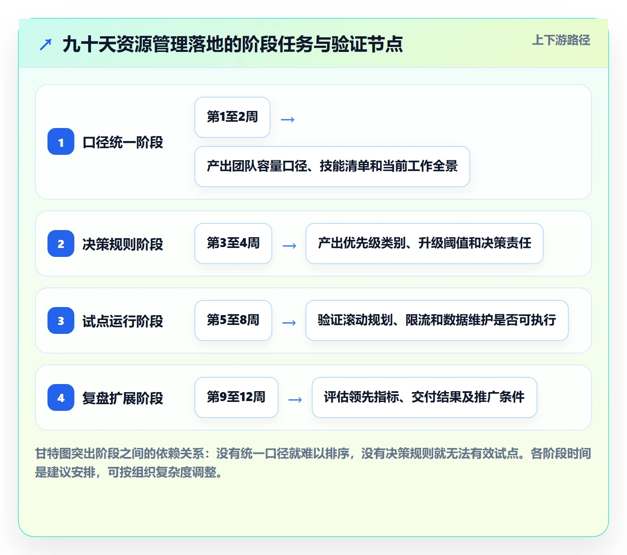The width and height of the screenshot is (627, 555).
Task: Click the arrow after 第1至2周
Action: 288,120
